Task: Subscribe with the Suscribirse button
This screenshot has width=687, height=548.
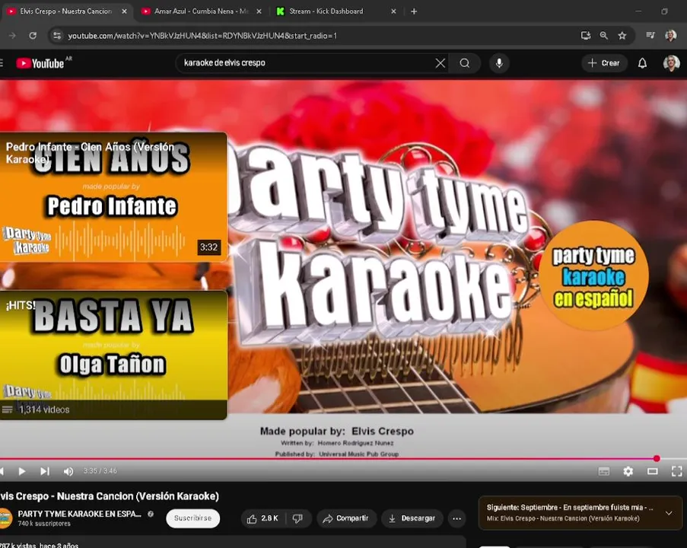Action: tap(192, 518)
